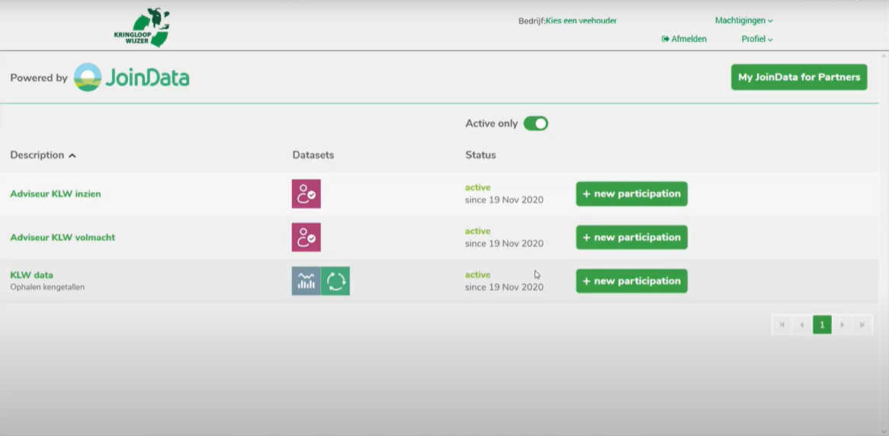Click the bar chart dataset icon for KLW data
889x436 pixels.
306,281
